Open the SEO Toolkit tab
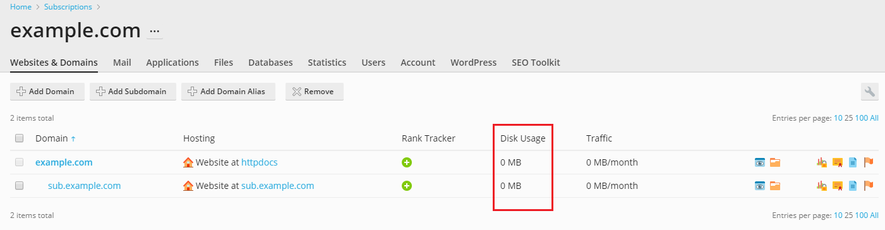This screenshot has height=230, width=885. click(x=536, y=63)
